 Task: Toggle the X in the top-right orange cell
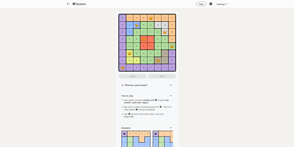coord(172,18)
